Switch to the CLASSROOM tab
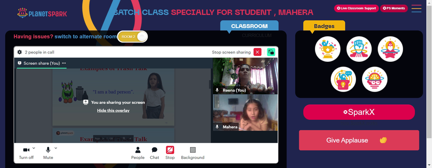432x168 pixels. [249, 26]
